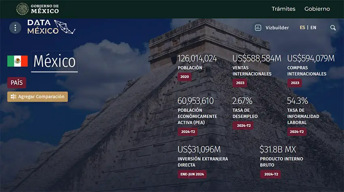344x192 pixels.
Task: Click the TASA DE DESEMPLEO label
Action: (245, 113)
